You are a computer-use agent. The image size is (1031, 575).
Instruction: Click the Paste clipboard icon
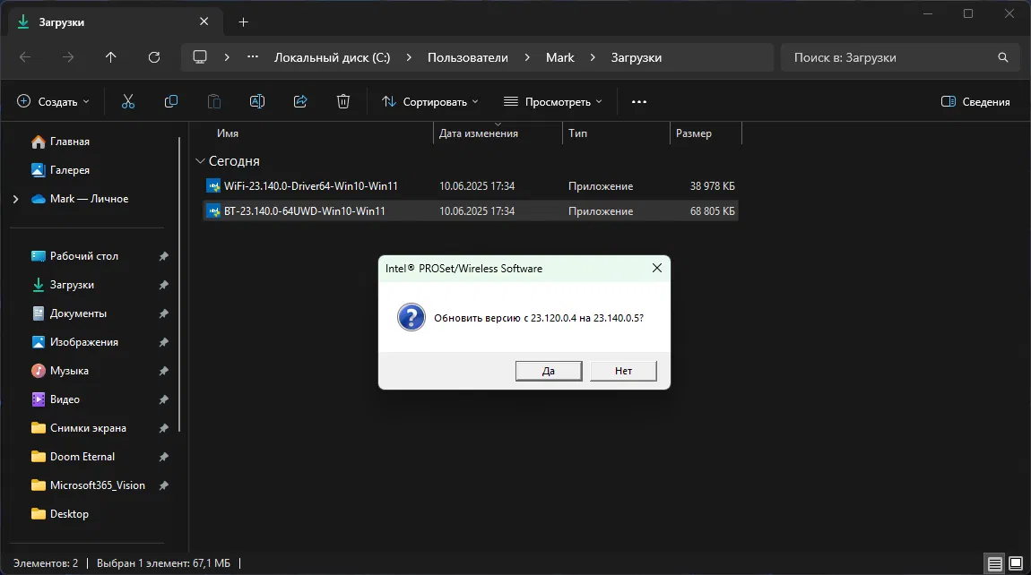(213, 101)
